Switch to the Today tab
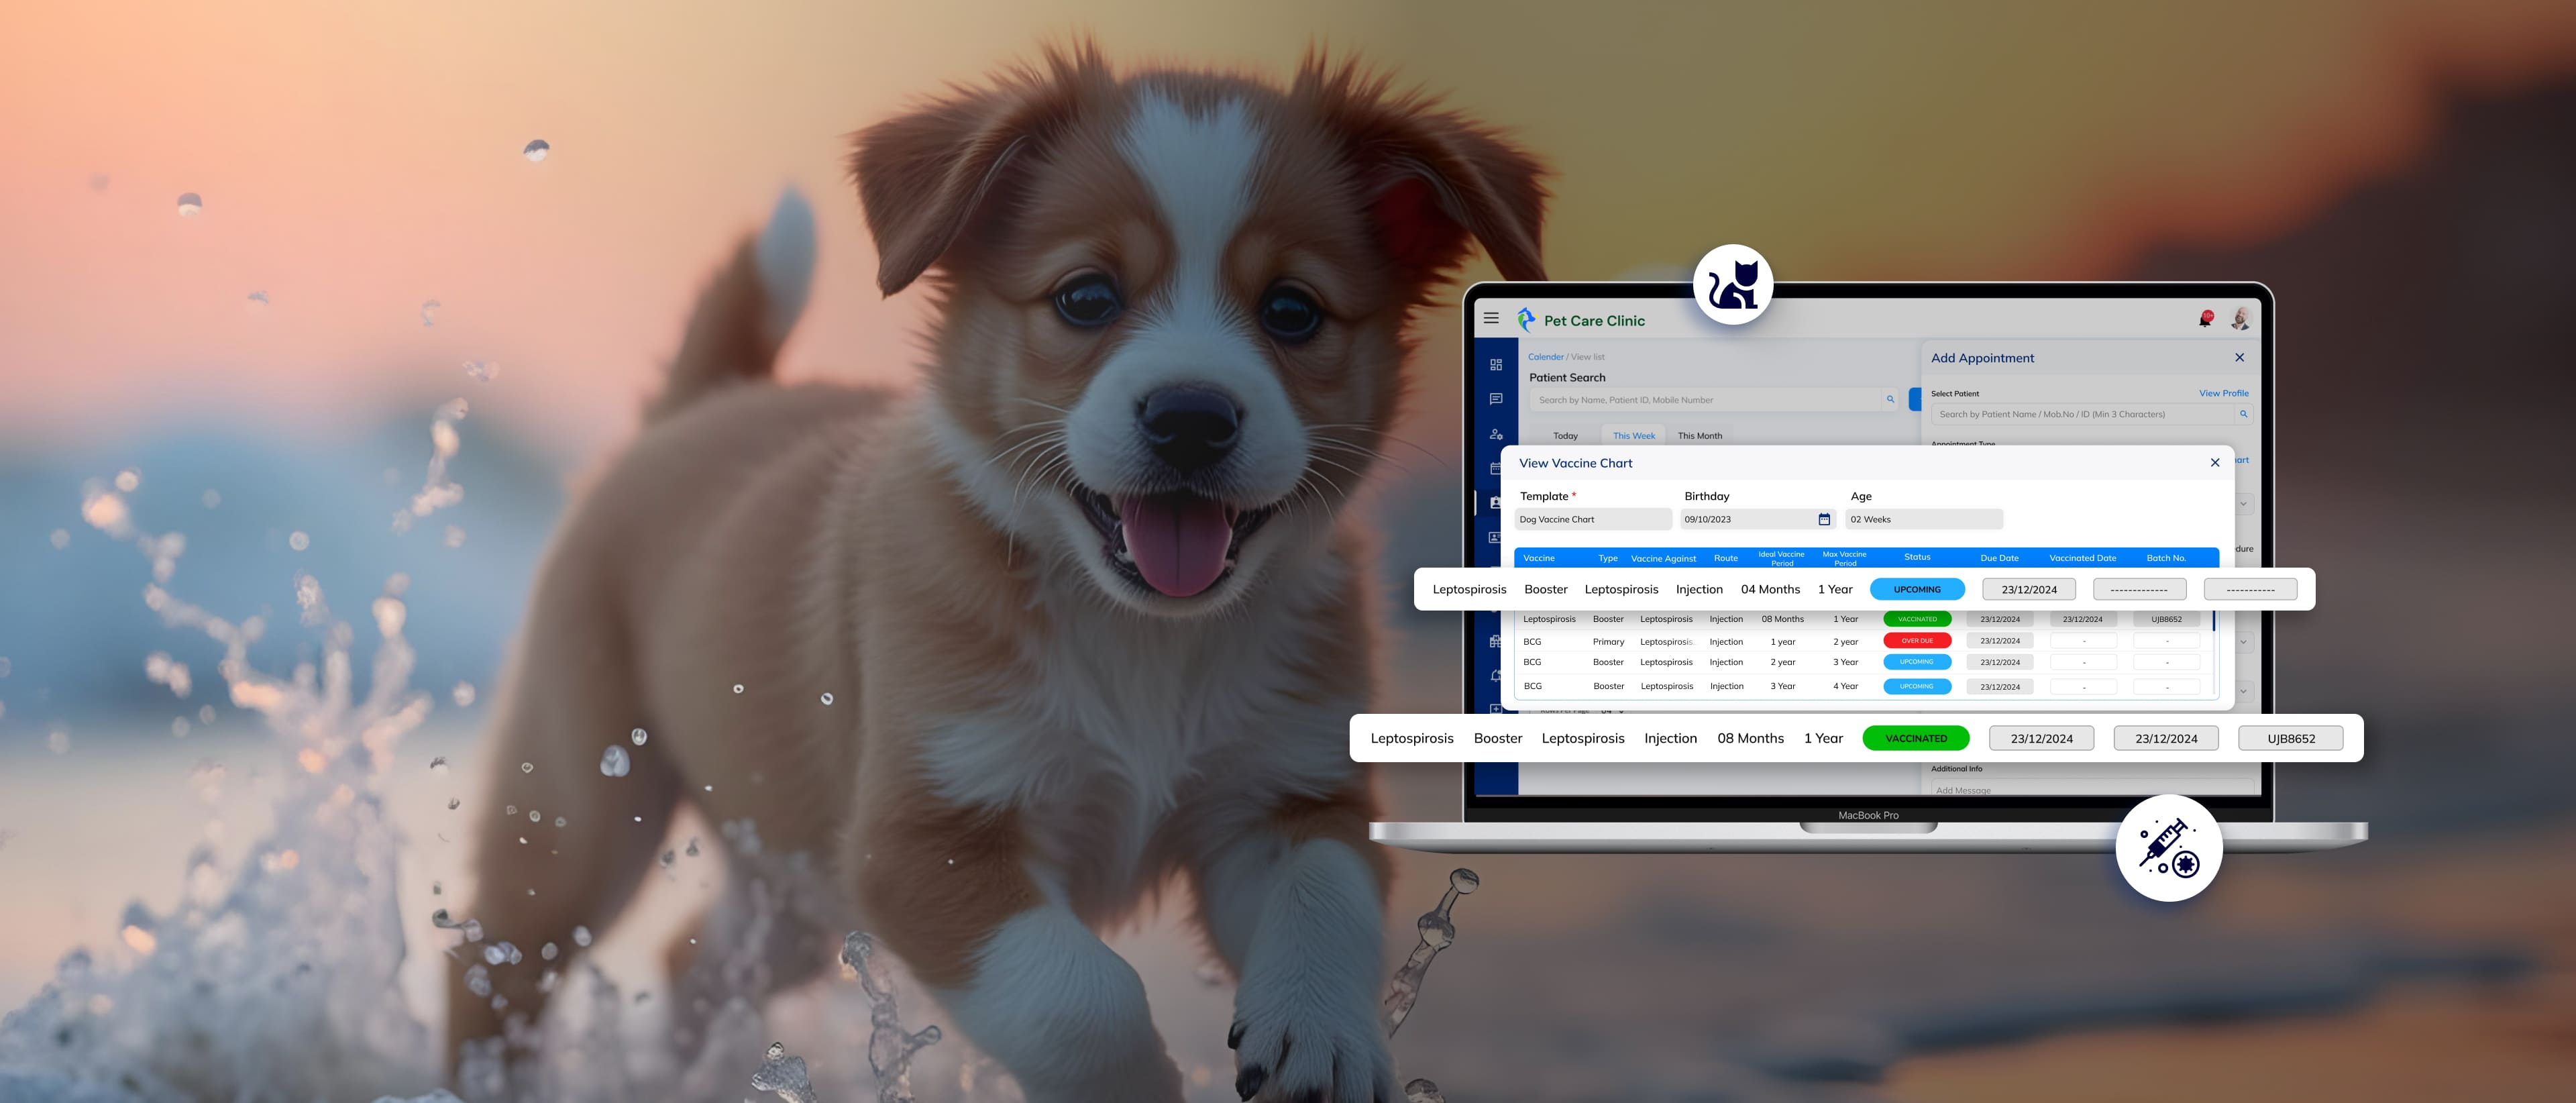Screen dimensions: 2576x1103 (1565, 436)
